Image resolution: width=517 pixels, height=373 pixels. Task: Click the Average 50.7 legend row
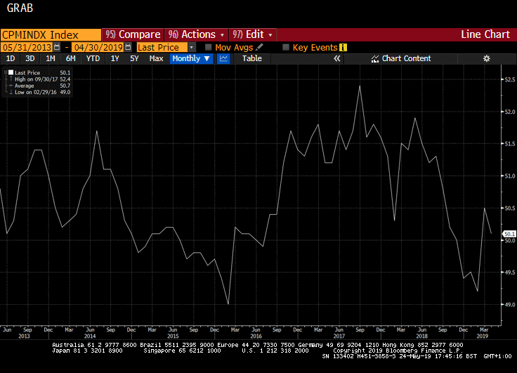point(40,86)
